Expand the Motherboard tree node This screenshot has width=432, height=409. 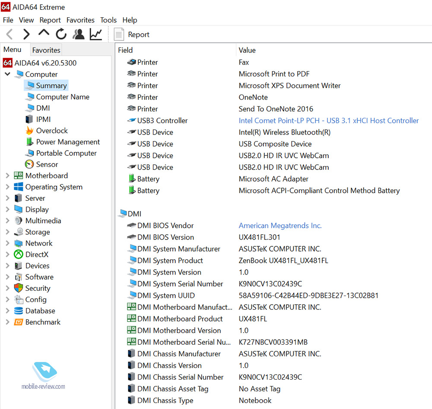pyautogui.click(x=7, y=176)
